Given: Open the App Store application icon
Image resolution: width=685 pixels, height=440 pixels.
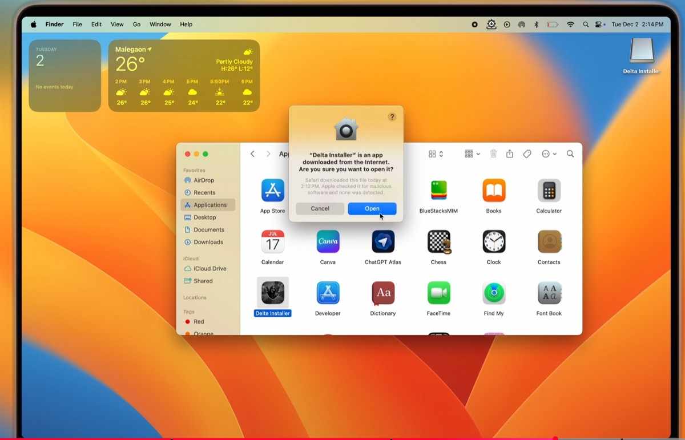Looking at the screenshot, I should coord(272,191).
